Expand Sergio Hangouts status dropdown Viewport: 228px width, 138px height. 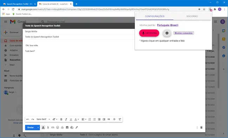tap(15, 92)
